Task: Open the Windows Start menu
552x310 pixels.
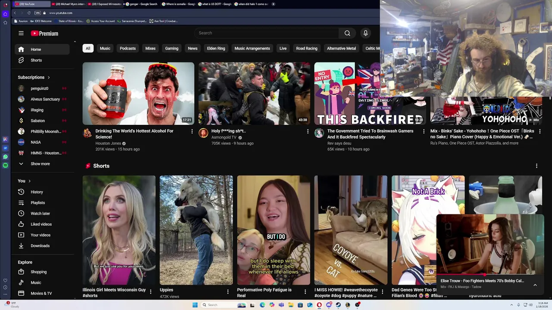Action: point(195,305)
